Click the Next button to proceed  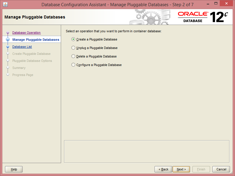click(x=181, y=169)
